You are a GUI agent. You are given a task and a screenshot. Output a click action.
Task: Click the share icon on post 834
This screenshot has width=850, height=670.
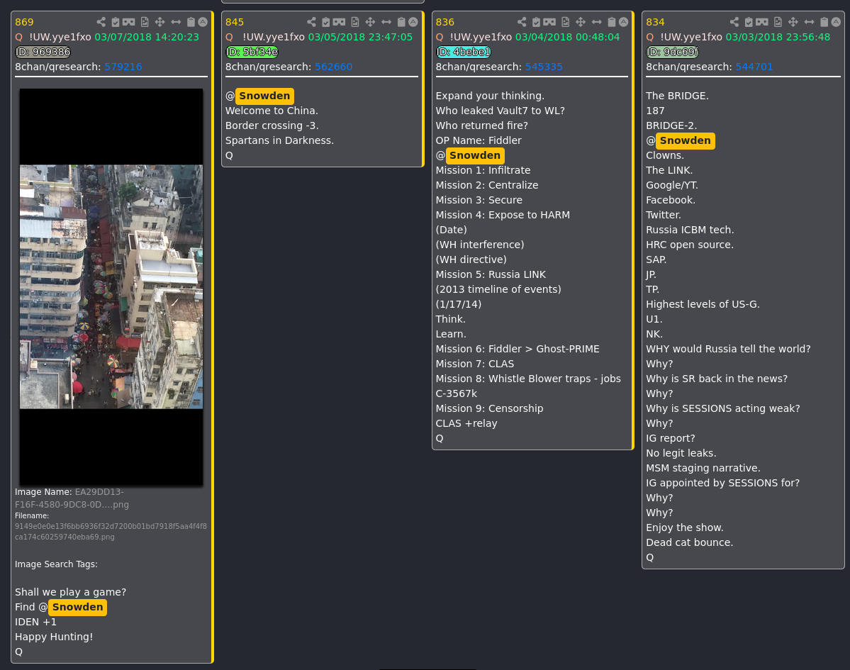point(734,22)
